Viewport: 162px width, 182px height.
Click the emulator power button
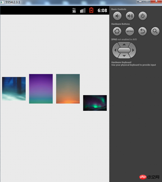tap(143, 16)
